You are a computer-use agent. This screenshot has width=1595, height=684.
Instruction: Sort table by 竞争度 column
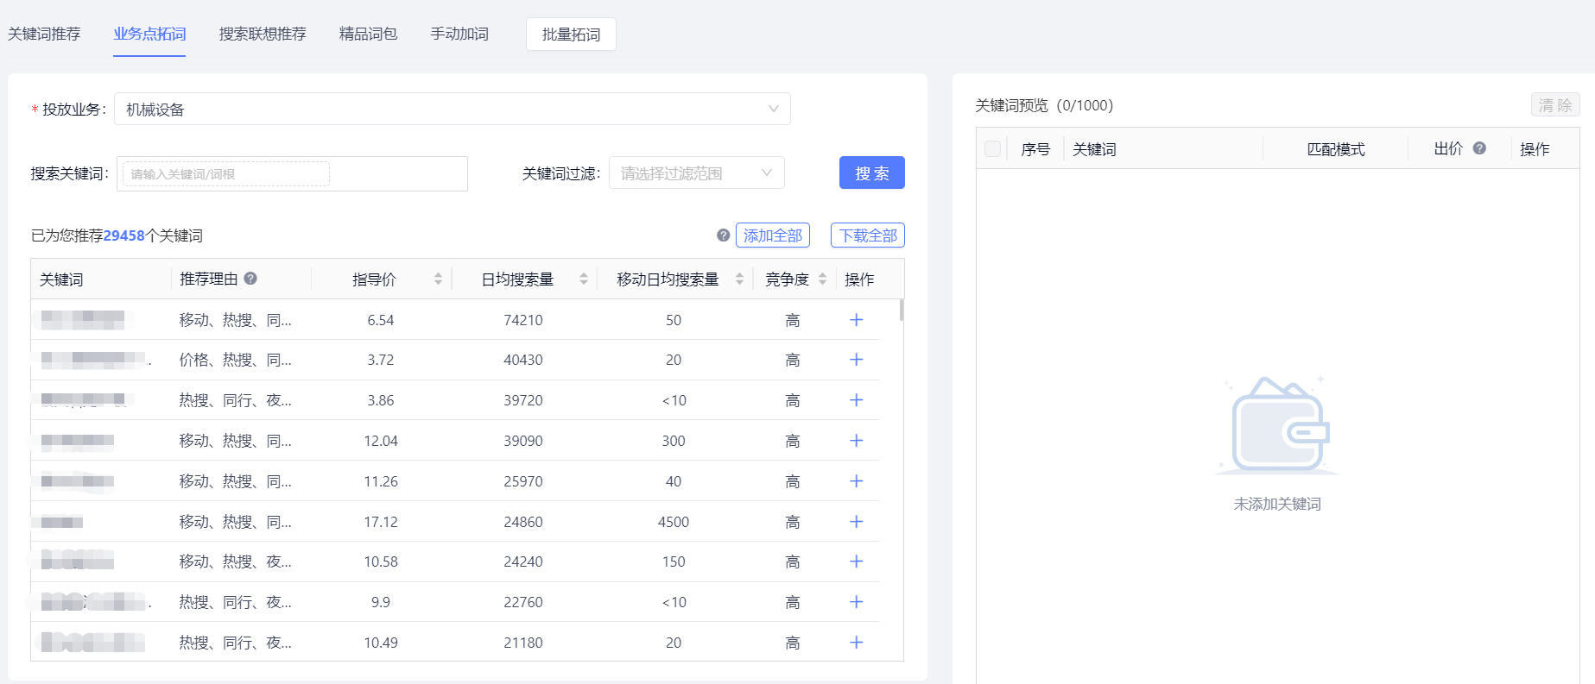(x=822, y=279)
